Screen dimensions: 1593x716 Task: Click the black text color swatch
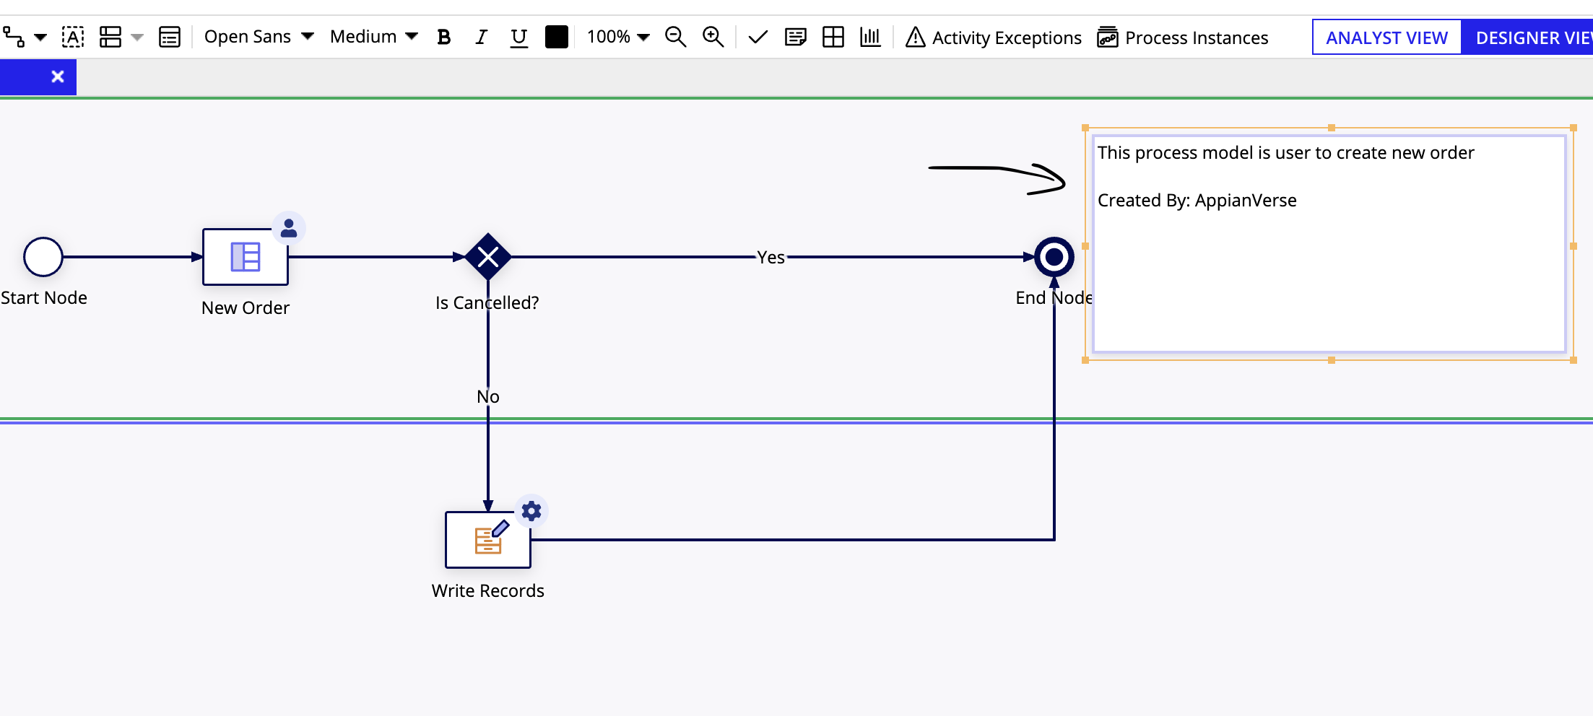click(x=557, y=37)
